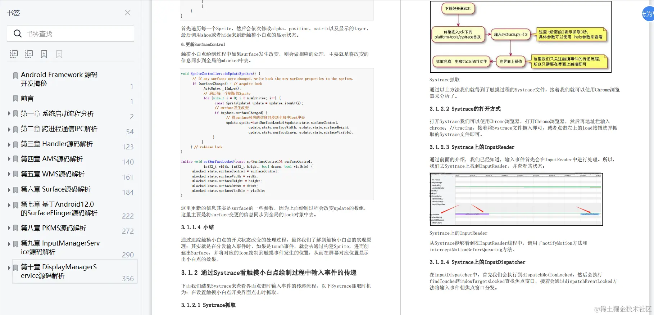Click the 输入systrace.py -t 3 box
654x315 pixels.
[x=510, y=35]
